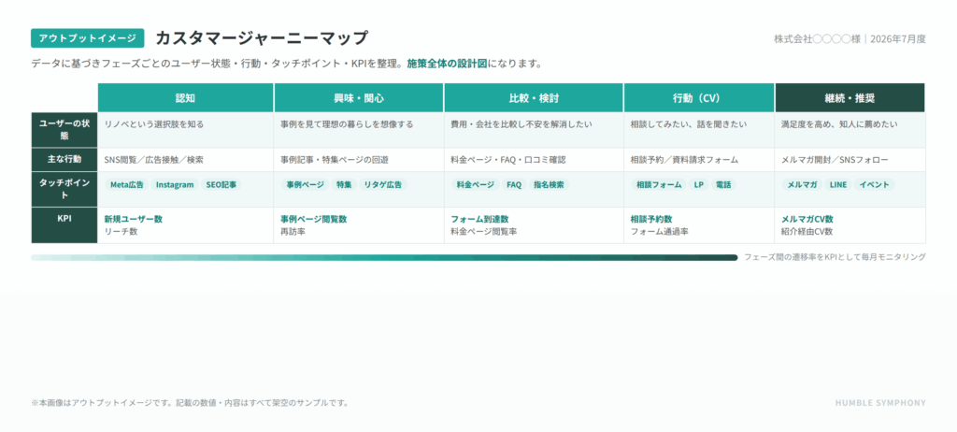Select the dark 継続・推奨 column header
The height and width of the screenshot is (432, 957).
(850, 98)
